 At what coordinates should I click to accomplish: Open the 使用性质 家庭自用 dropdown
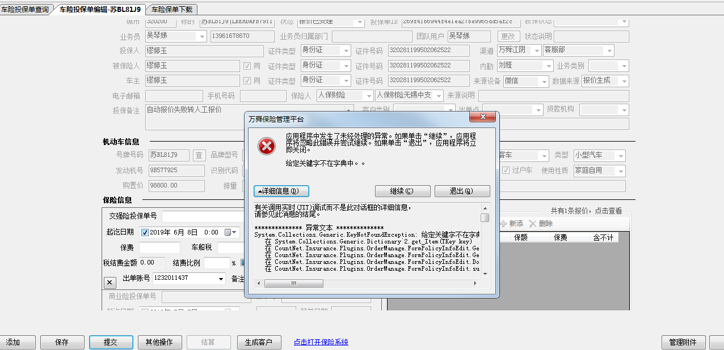[x=621, y=170]
